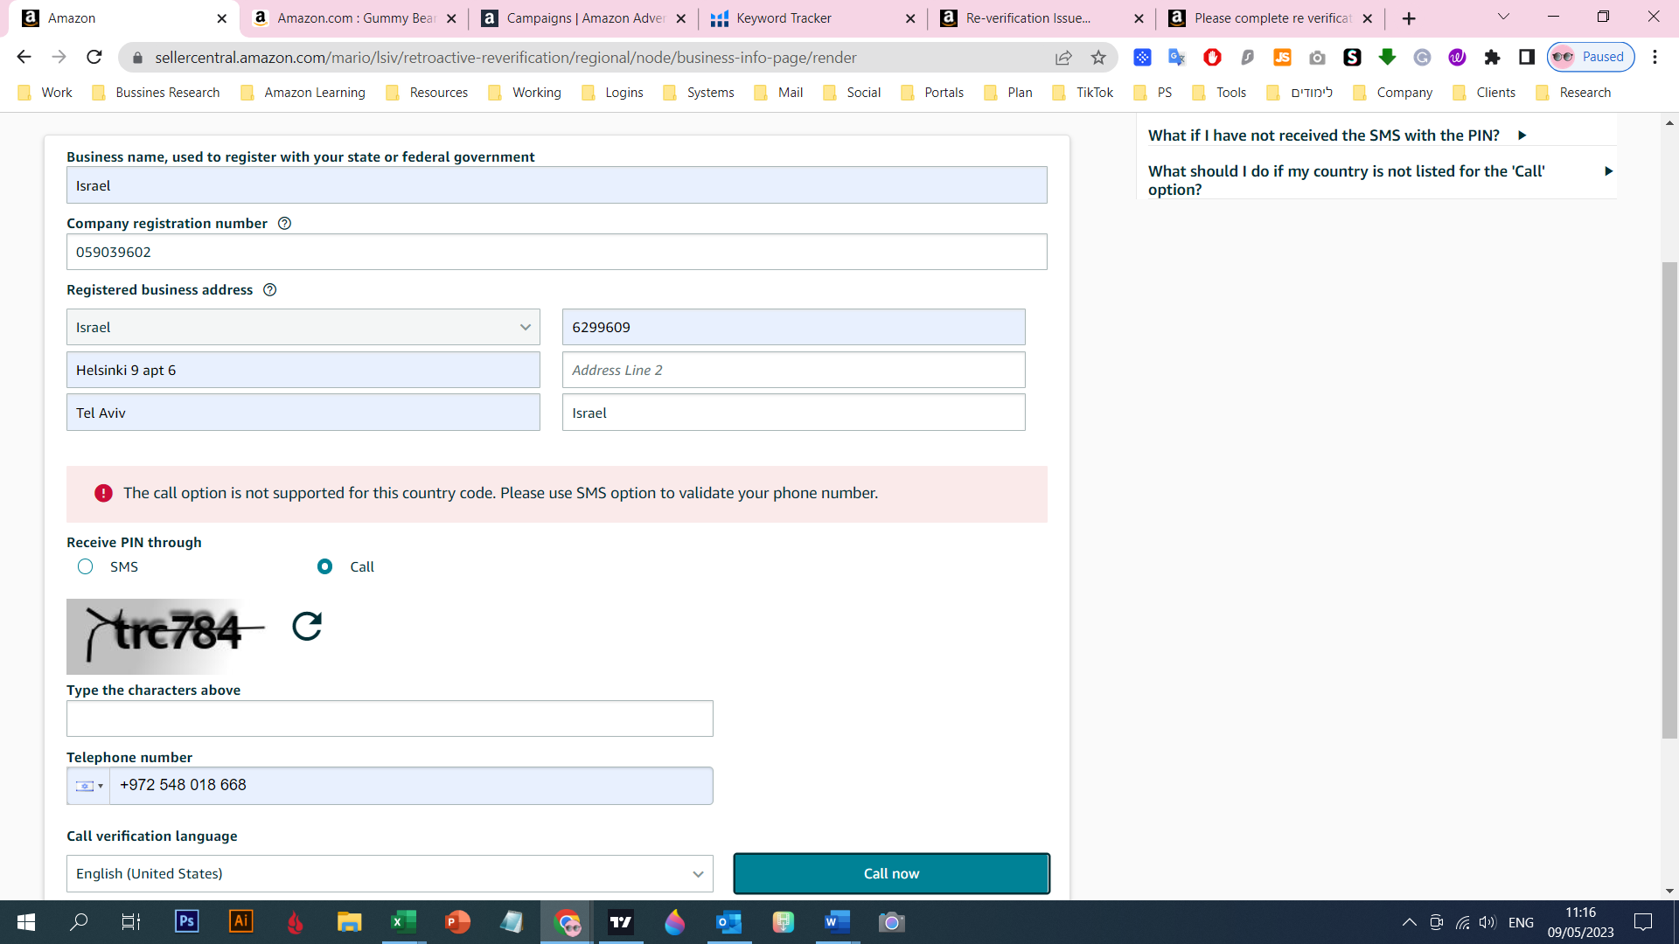The height and width of the screenshot is (944, 1679).
Task: Click the browser address bar URL
Action: click(x=505, y=58)
